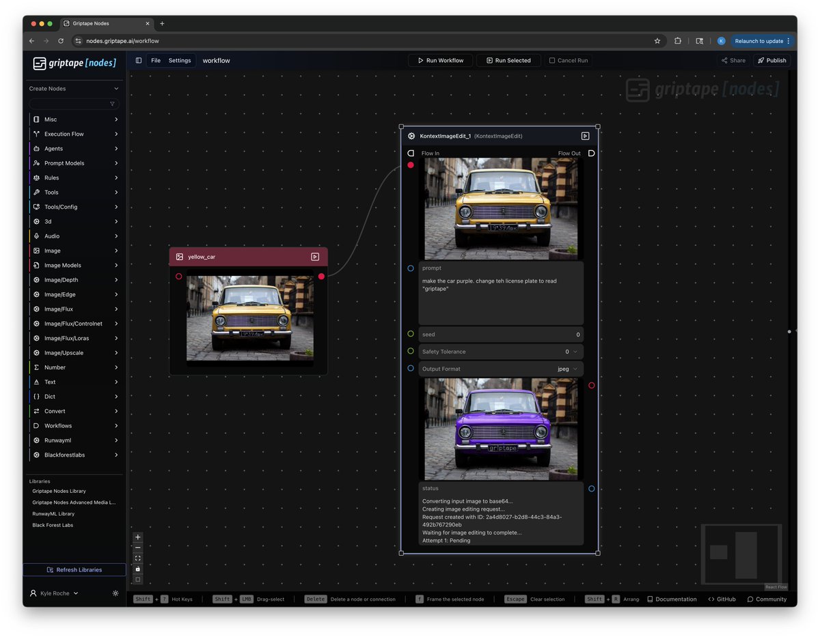Click the image icon on yellow_car node header
This screenshot has width=820, height=637.
click(180, 257)
